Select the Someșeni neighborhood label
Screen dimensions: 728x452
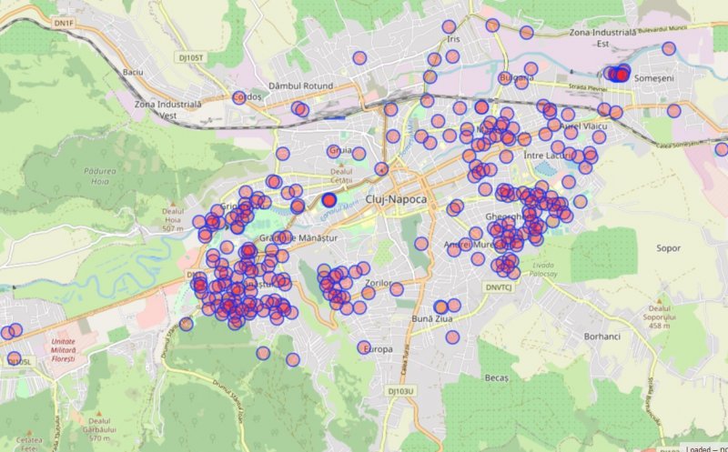pos(653,78)
